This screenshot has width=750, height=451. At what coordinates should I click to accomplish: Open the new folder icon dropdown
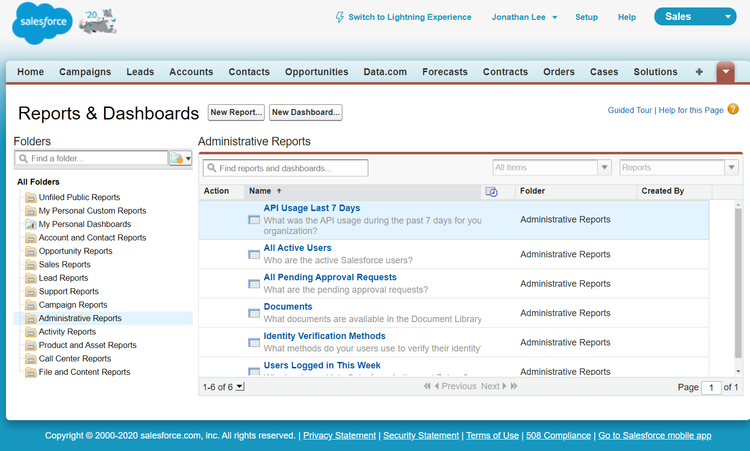pyautogui.click(x=180, y=159)
